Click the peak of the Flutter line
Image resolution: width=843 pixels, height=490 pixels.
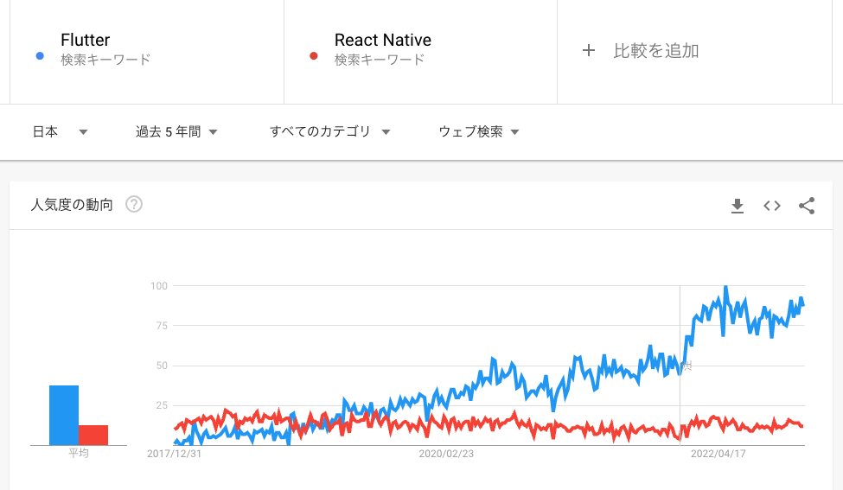[725, 287]
